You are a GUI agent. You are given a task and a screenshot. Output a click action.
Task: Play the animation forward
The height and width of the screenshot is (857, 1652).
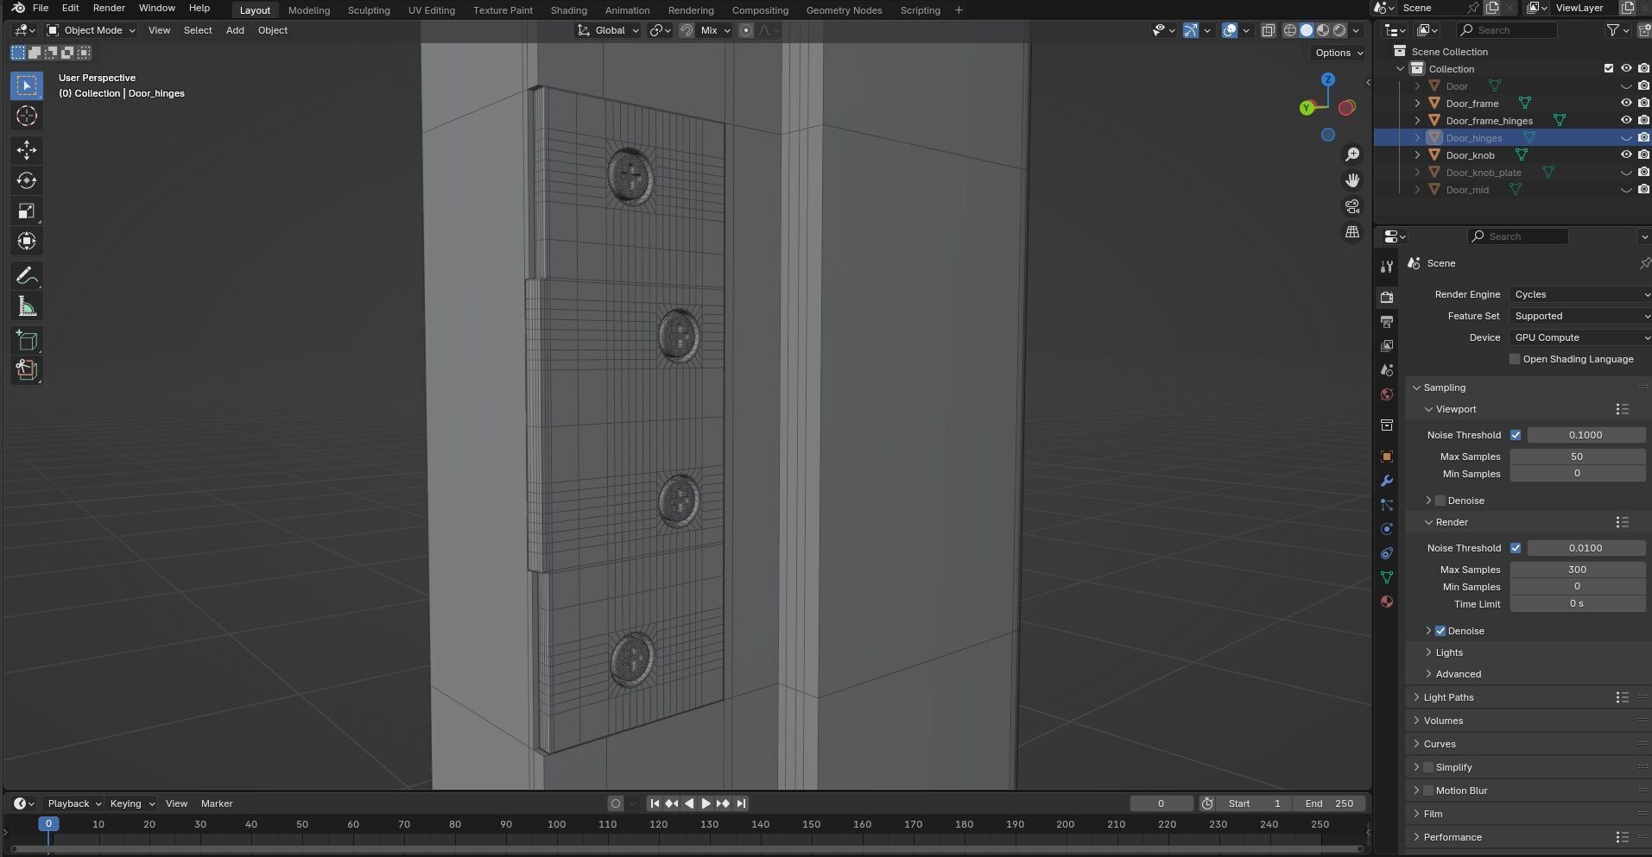(x=706, y=803)
